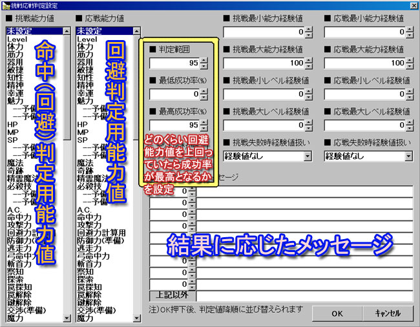The height and width of the screenshot is (327, 420).
Task: Adjust the 挑戦最小レベル経験値 spinner arrows
Action: tap(309, 94)
